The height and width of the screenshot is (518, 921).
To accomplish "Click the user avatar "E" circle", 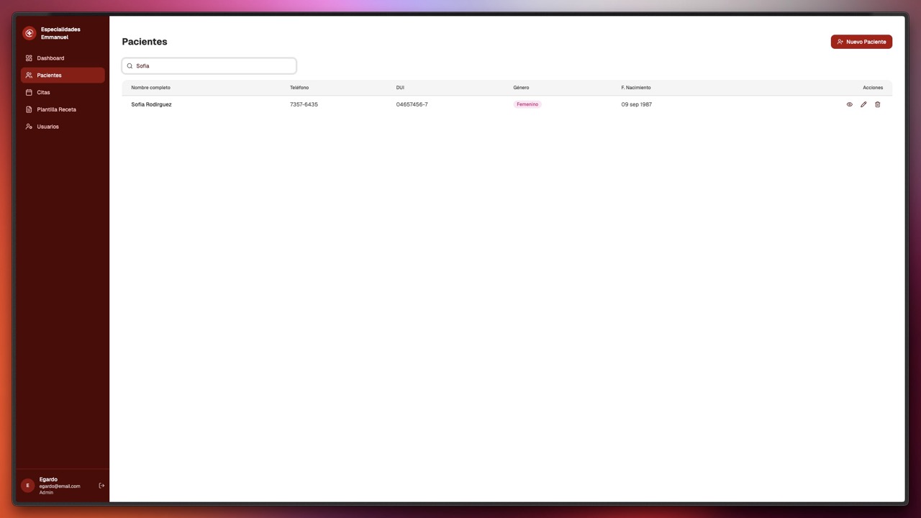I will point(28,486).
